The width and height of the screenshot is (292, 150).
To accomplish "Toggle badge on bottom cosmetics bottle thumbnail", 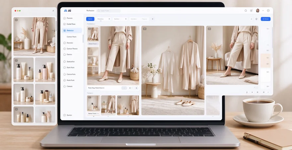I will pos(90,98).
